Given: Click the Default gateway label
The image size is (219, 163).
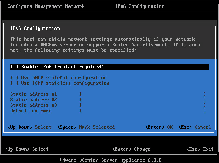Looking at the screenshot, I should [x=31, y=110].
